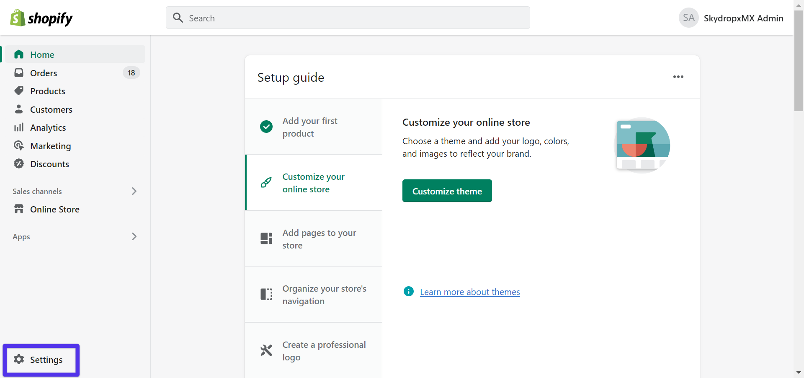Select Organize your store's navigation step
804x378 pixels.
point(314,295)
